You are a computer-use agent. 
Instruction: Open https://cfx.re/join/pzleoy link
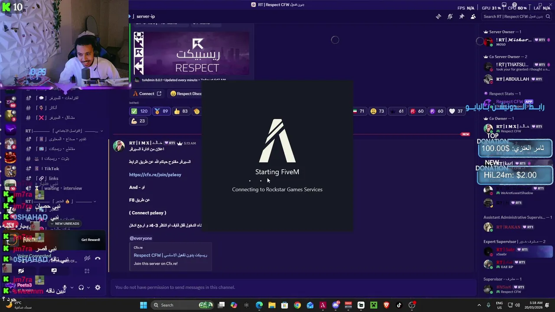click(155, 175)
